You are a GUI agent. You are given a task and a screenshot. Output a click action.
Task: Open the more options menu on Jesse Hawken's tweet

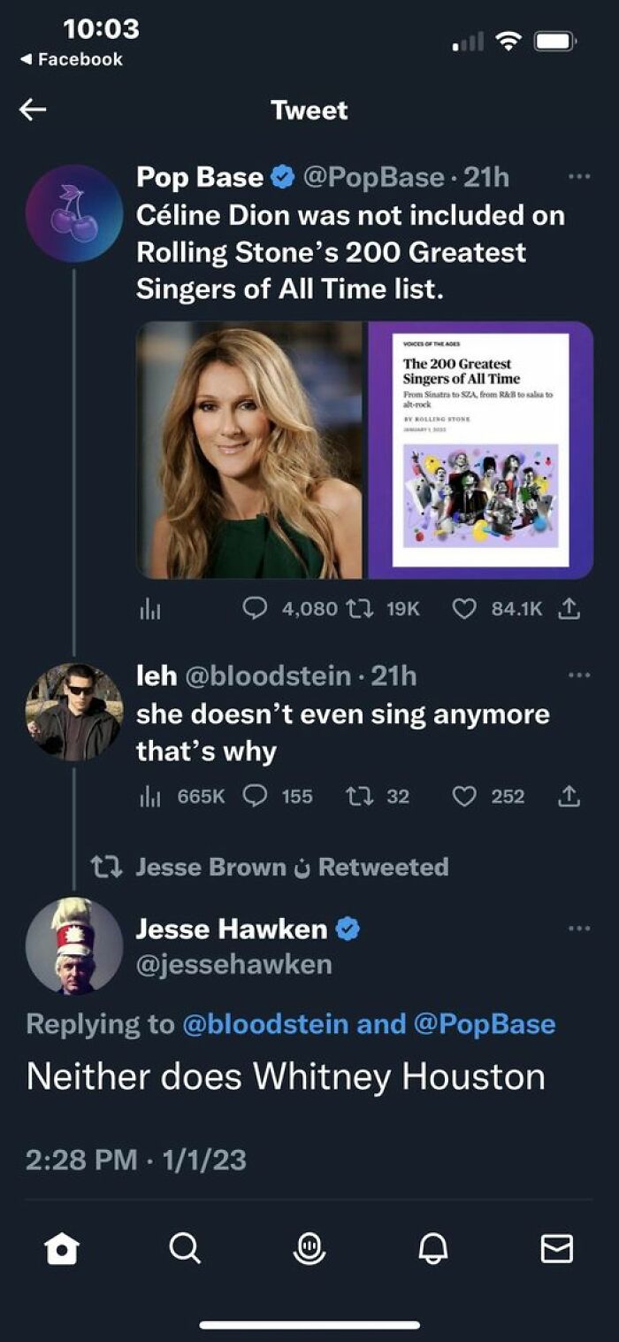click(581, 927)
